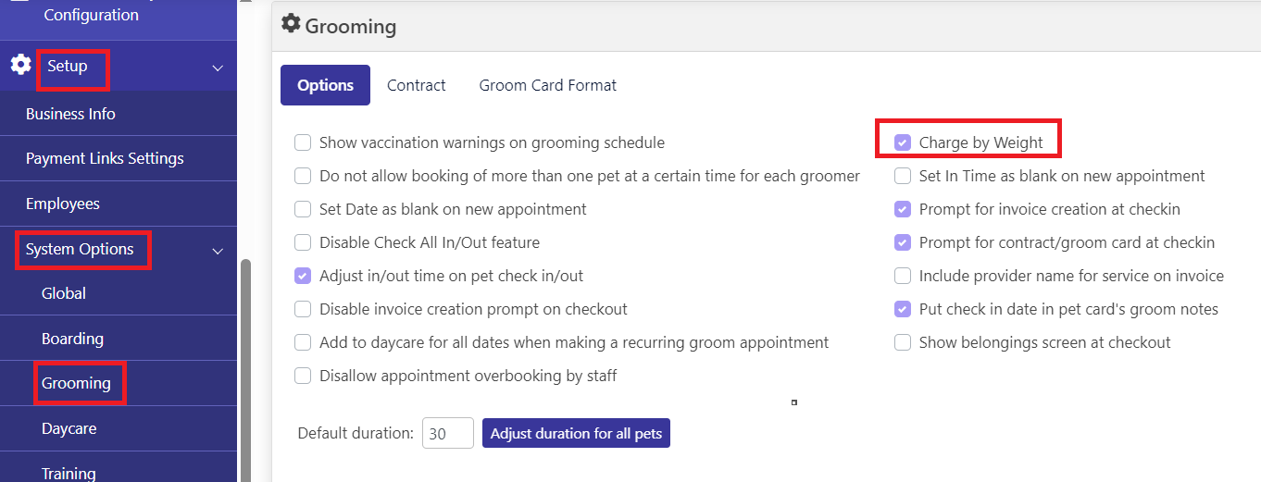Click Adjust duration for all pets button
This screenshot has width=1261, height=482.
(x=576, y=433)
